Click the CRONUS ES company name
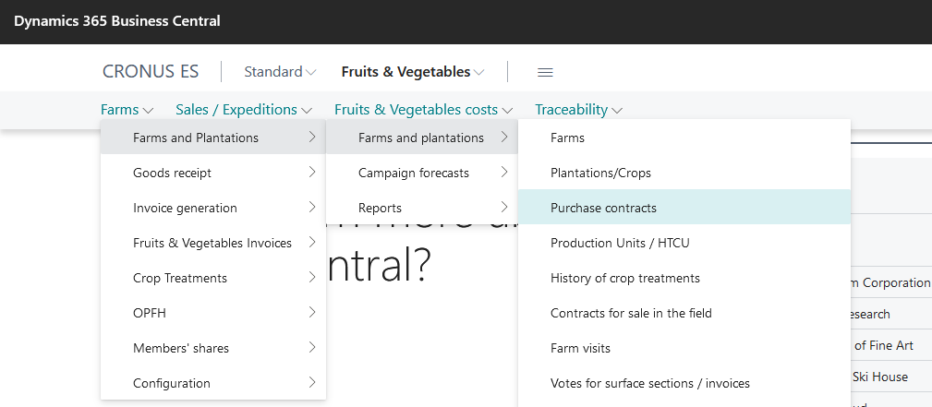This screenshot has width=932, height=407. (151, 72)
